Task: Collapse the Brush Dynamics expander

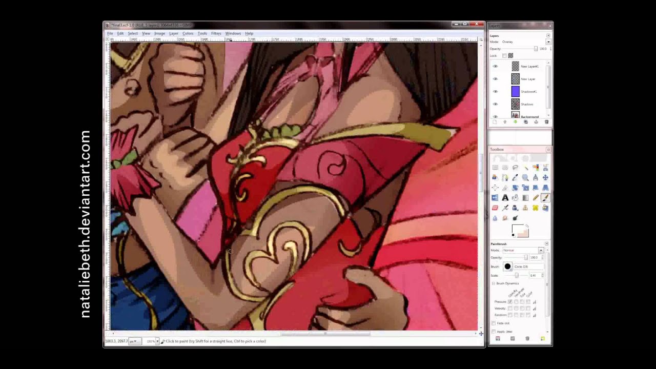Action: pos(494,283)
